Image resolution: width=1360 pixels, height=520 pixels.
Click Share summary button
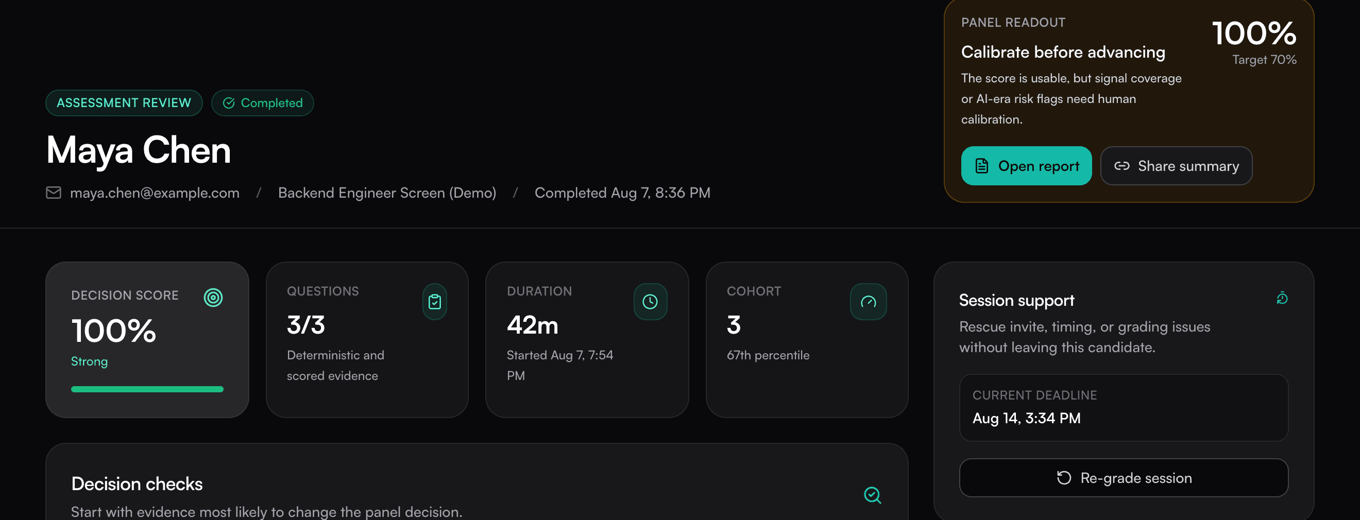tap(1176, 166)
